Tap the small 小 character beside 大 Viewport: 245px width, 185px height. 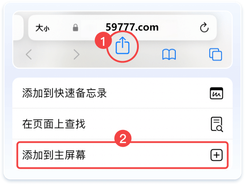(46, 29)
